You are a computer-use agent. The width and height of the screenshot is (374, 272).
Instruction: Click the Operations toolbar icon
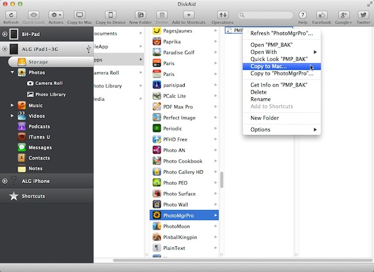(x=223, y=15)
